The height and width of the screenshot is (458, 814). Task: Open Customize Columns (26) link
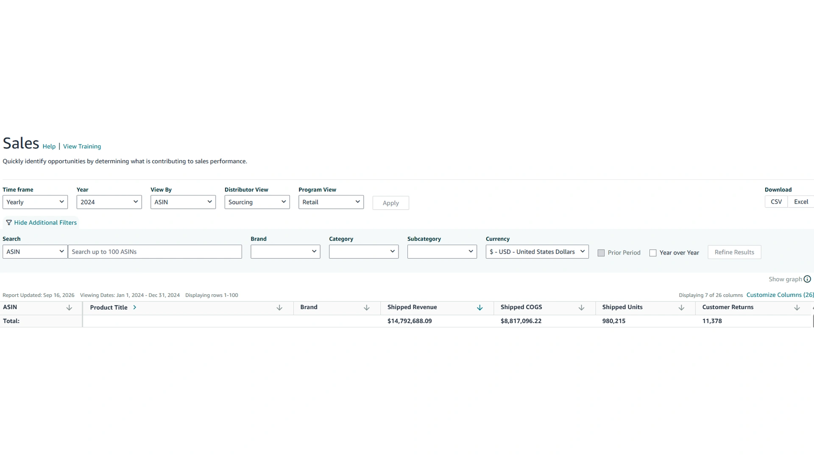[x=780, y=295]
